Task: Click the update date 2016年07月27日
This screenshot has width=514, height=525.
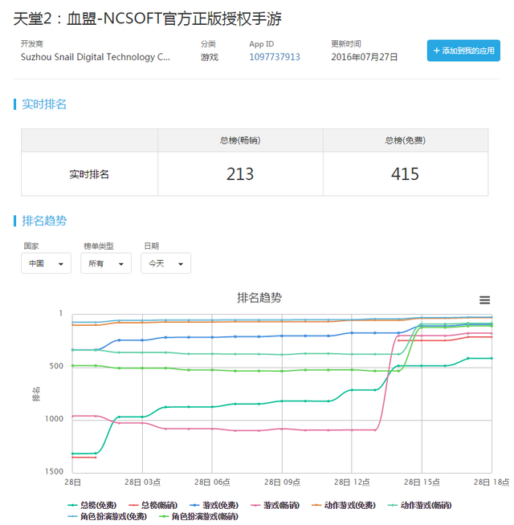Action: coord(365,57)
